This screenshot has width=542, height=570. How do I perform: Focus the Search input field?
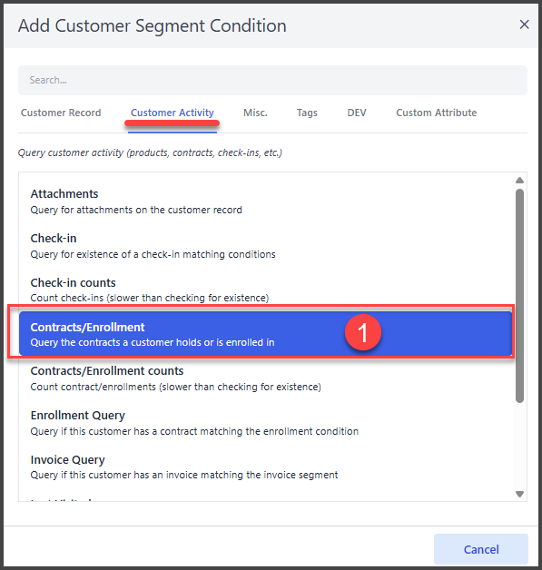pyautogui.click(x=272, y=81)
